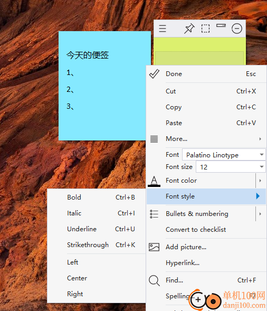Pin the yellow note with the pushpin icon
The width and height of the screenshot is (267, 311).
click(x=189, y=29)
